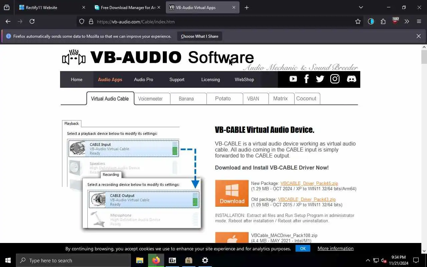The height and width of the screenshot is (267, 427).
Task: Open the VB-Audio Instagram icon
Action: (335, 79)
